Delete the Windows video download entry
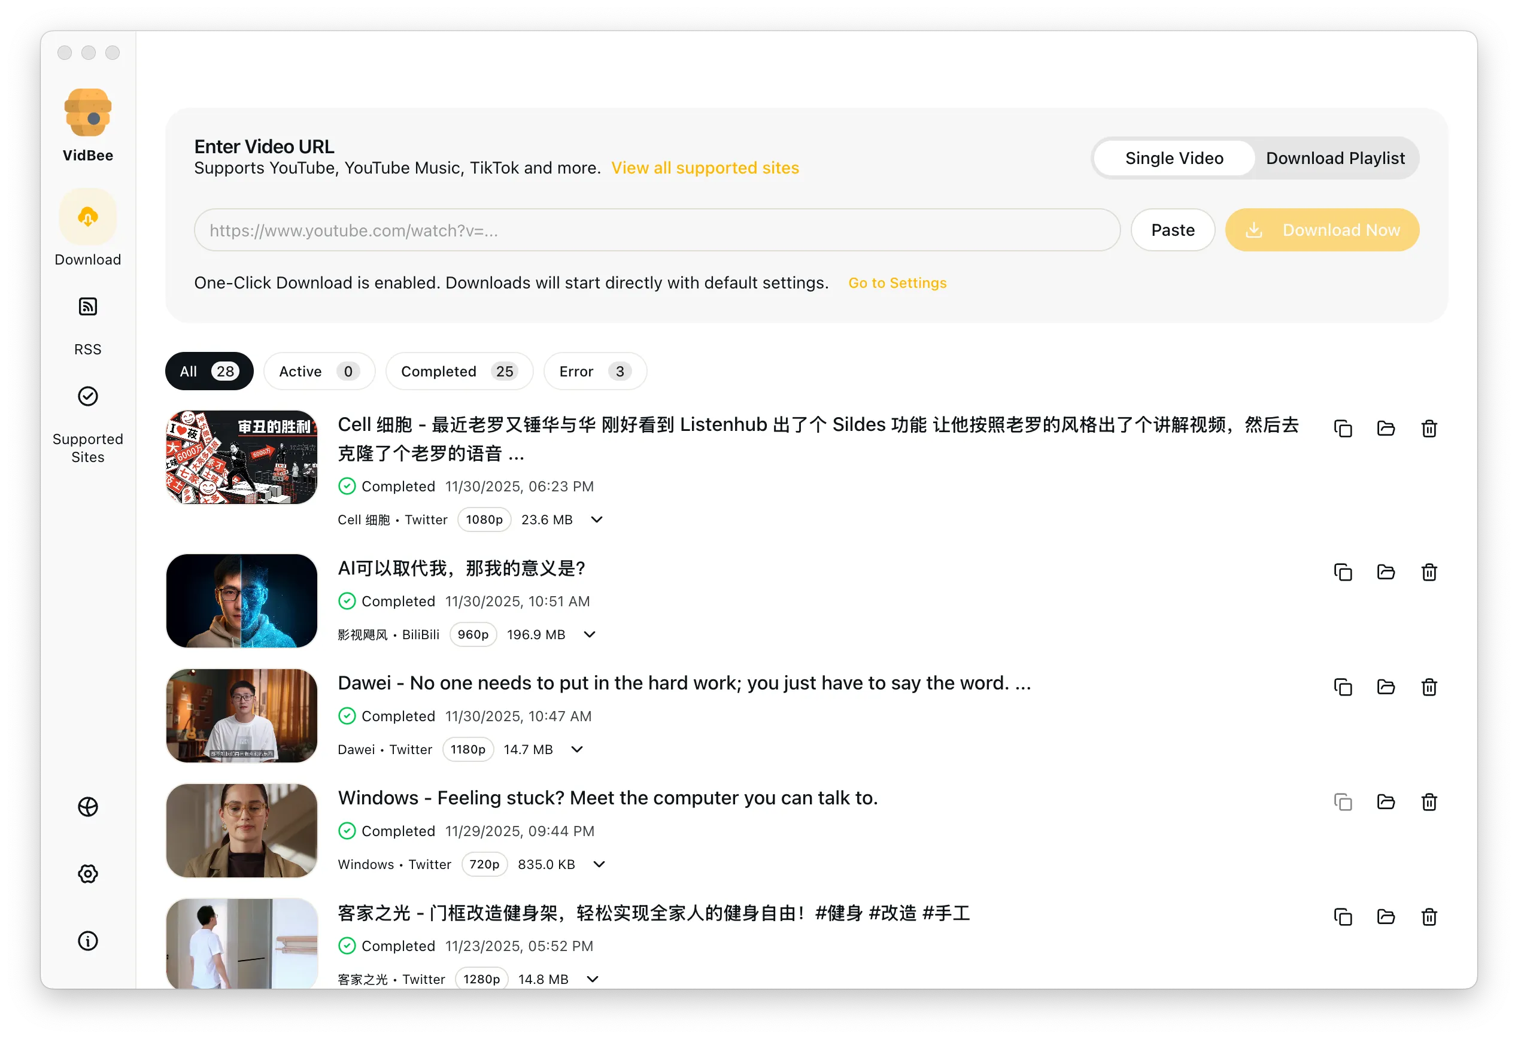The width and height of the screenshot is (1518, 1039). (1429, 802)
